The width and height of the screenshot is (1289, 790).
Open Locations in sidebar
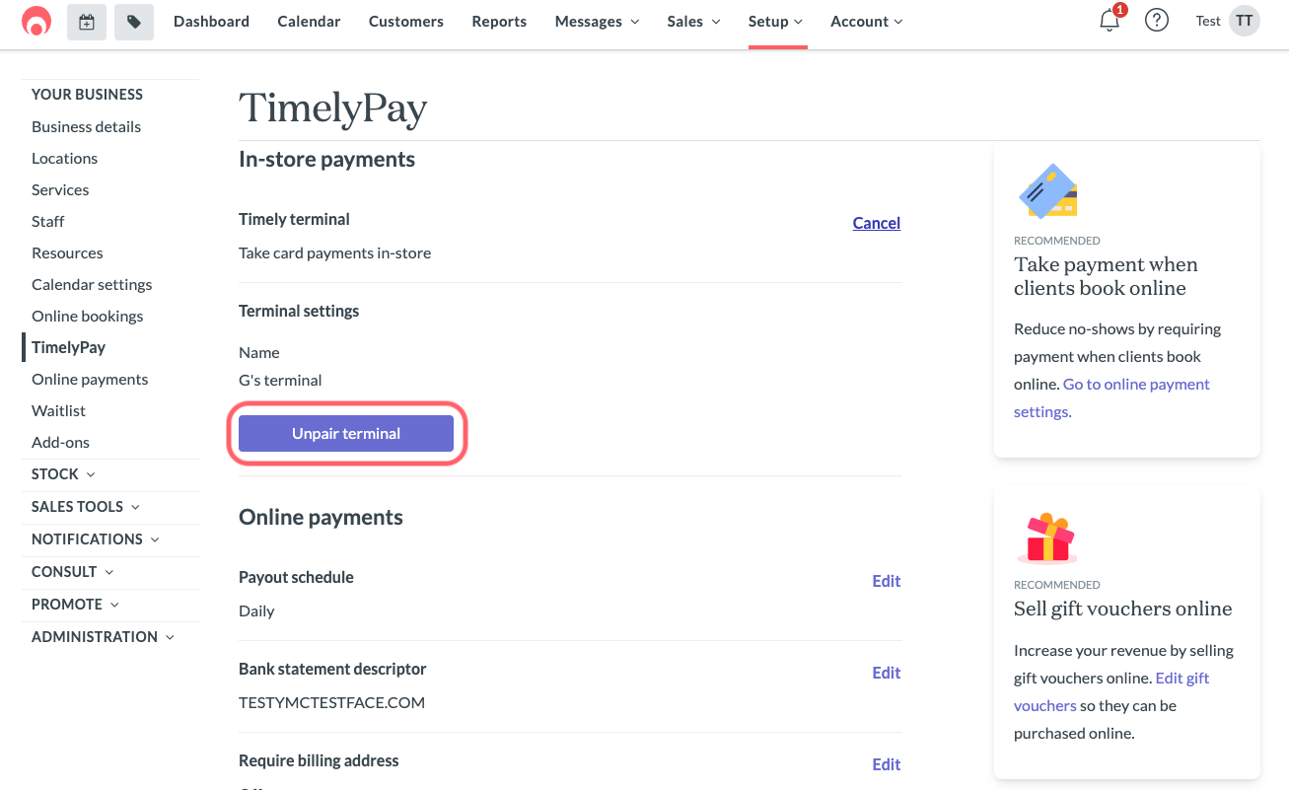[64, 158]
